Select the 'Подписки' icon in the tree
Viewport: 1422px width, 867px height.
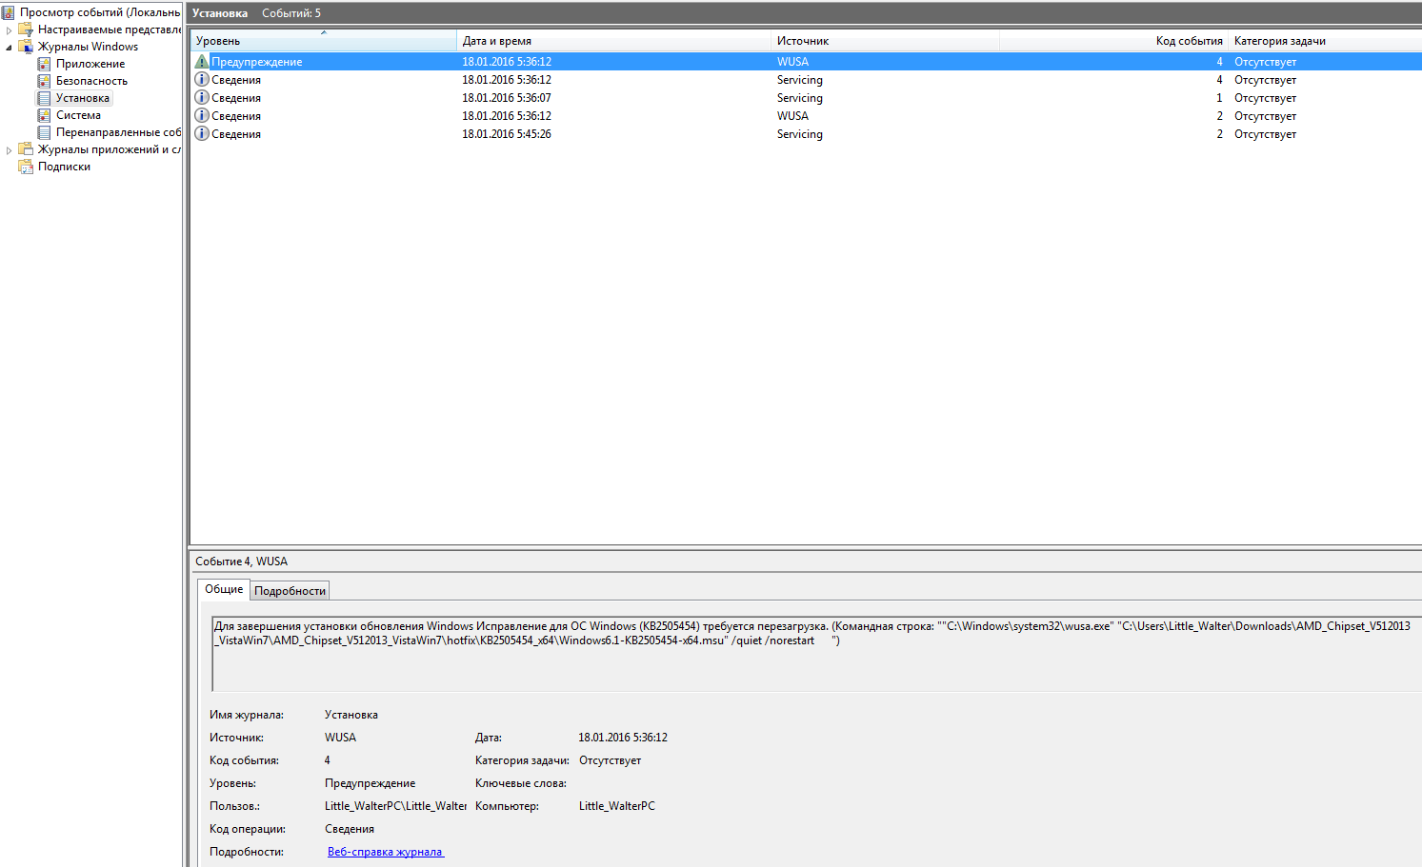pos(26,167)
